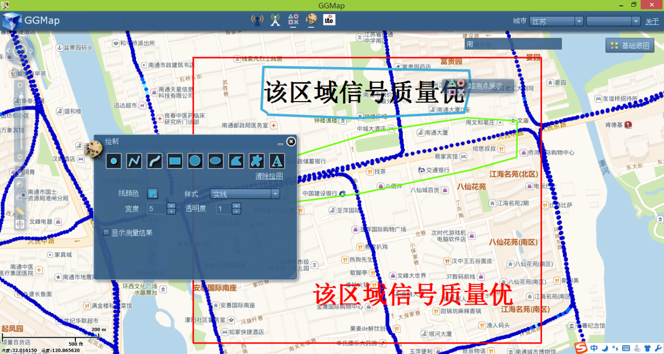Expand the 样式 line style dropdown
This screenshot has width=664, height=354.
[275, 194]
